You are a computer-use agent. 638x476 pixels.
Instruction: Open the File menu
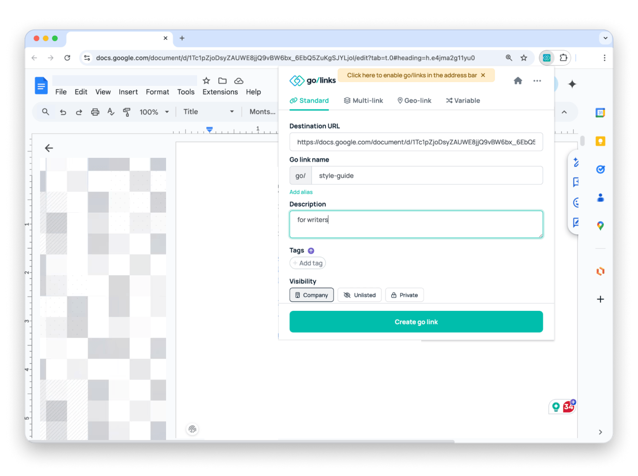point(61,92)
